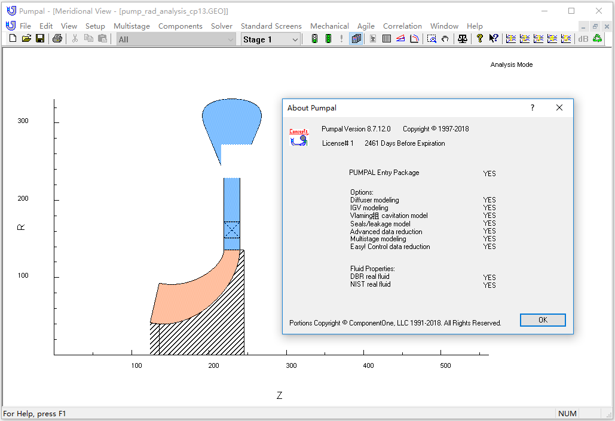Click the first yellow-blue chart icon
615x421 pixels.
tap(510, 39)
